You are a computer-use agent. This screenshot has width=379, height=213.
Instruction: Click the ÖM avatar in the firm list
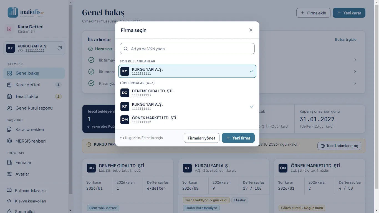[125, 120]
